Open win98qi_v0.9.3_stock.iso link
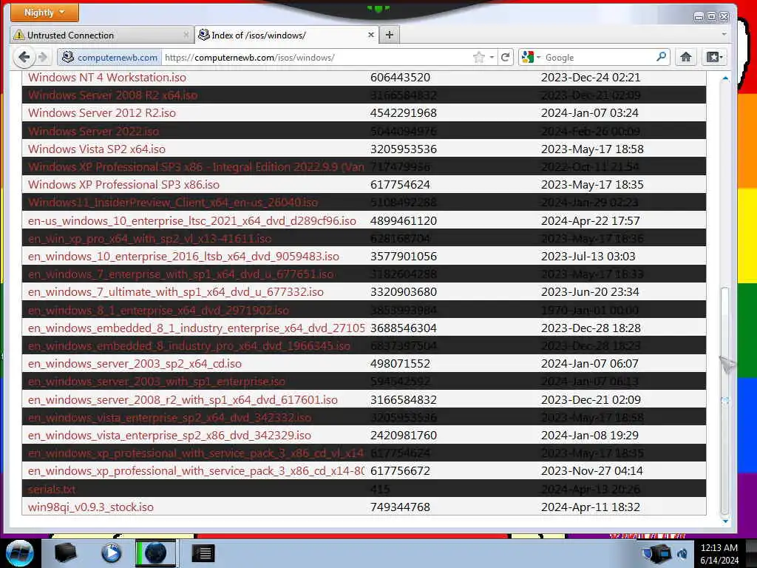The height and width of the screenshot is (568, 757). click(x=91, y=507)
